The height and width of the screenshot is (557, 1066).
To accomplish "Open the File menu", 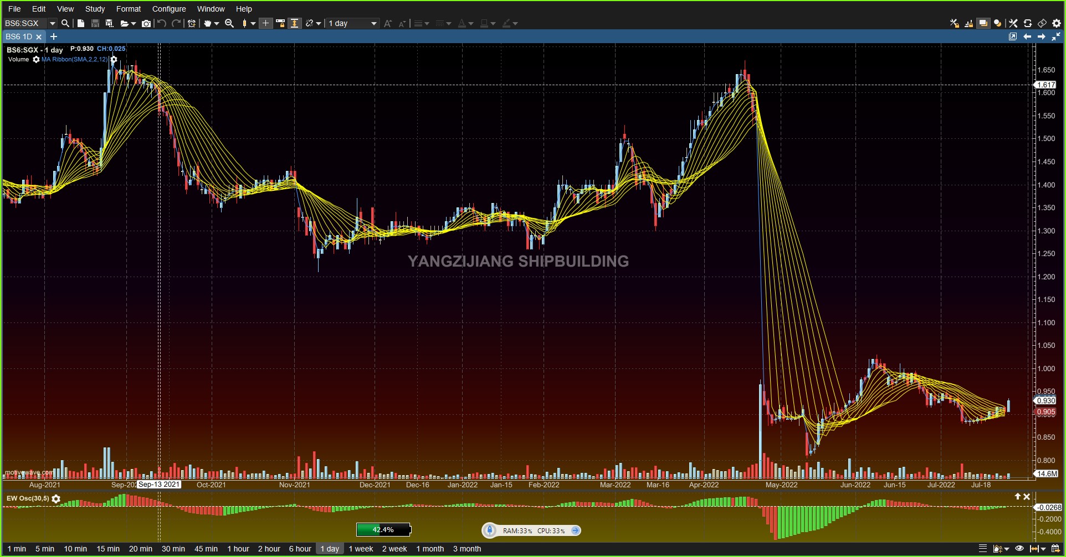I will point(15,9).
